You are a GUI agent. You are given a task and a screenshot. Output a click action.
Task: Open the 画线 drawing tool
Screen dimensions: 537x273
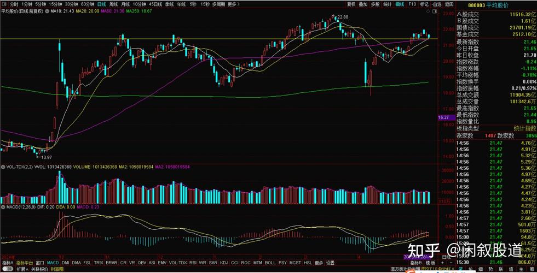400,4
